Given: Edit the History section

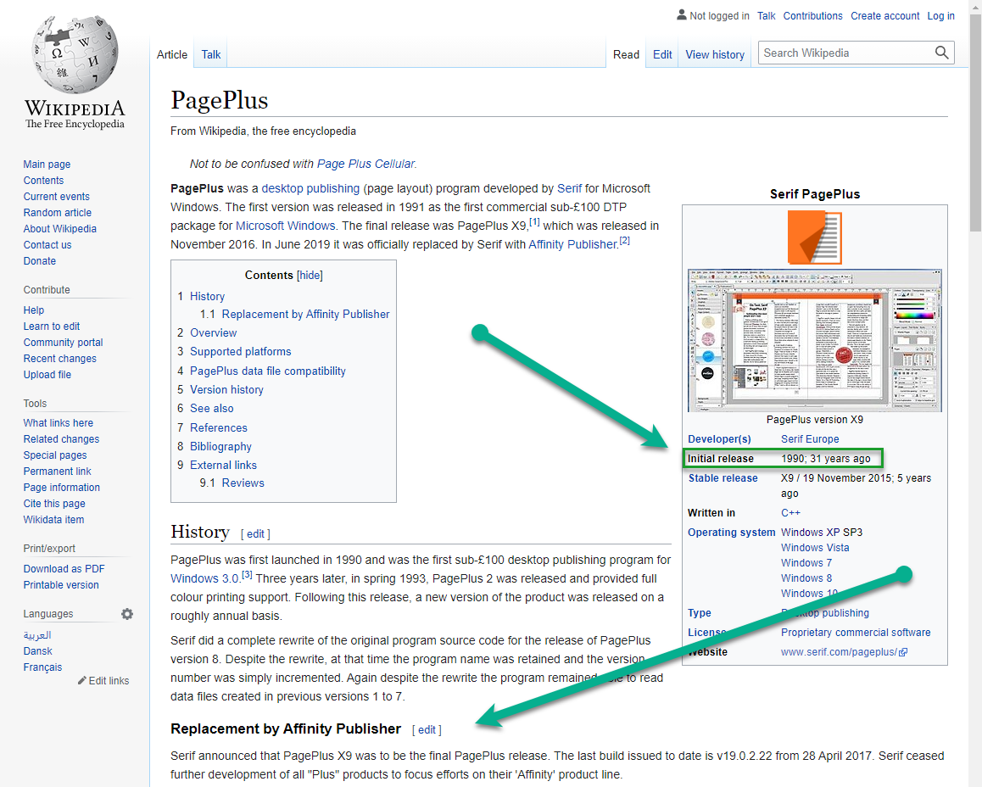Looking at the screenshot, I should [x=255, y=534].
